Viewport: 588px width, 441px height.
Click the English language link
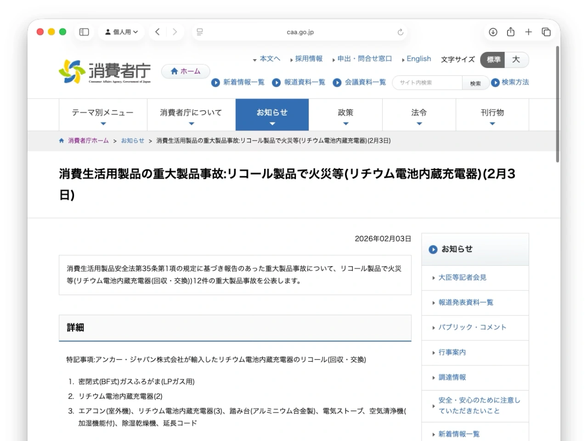tap(418, 59)
